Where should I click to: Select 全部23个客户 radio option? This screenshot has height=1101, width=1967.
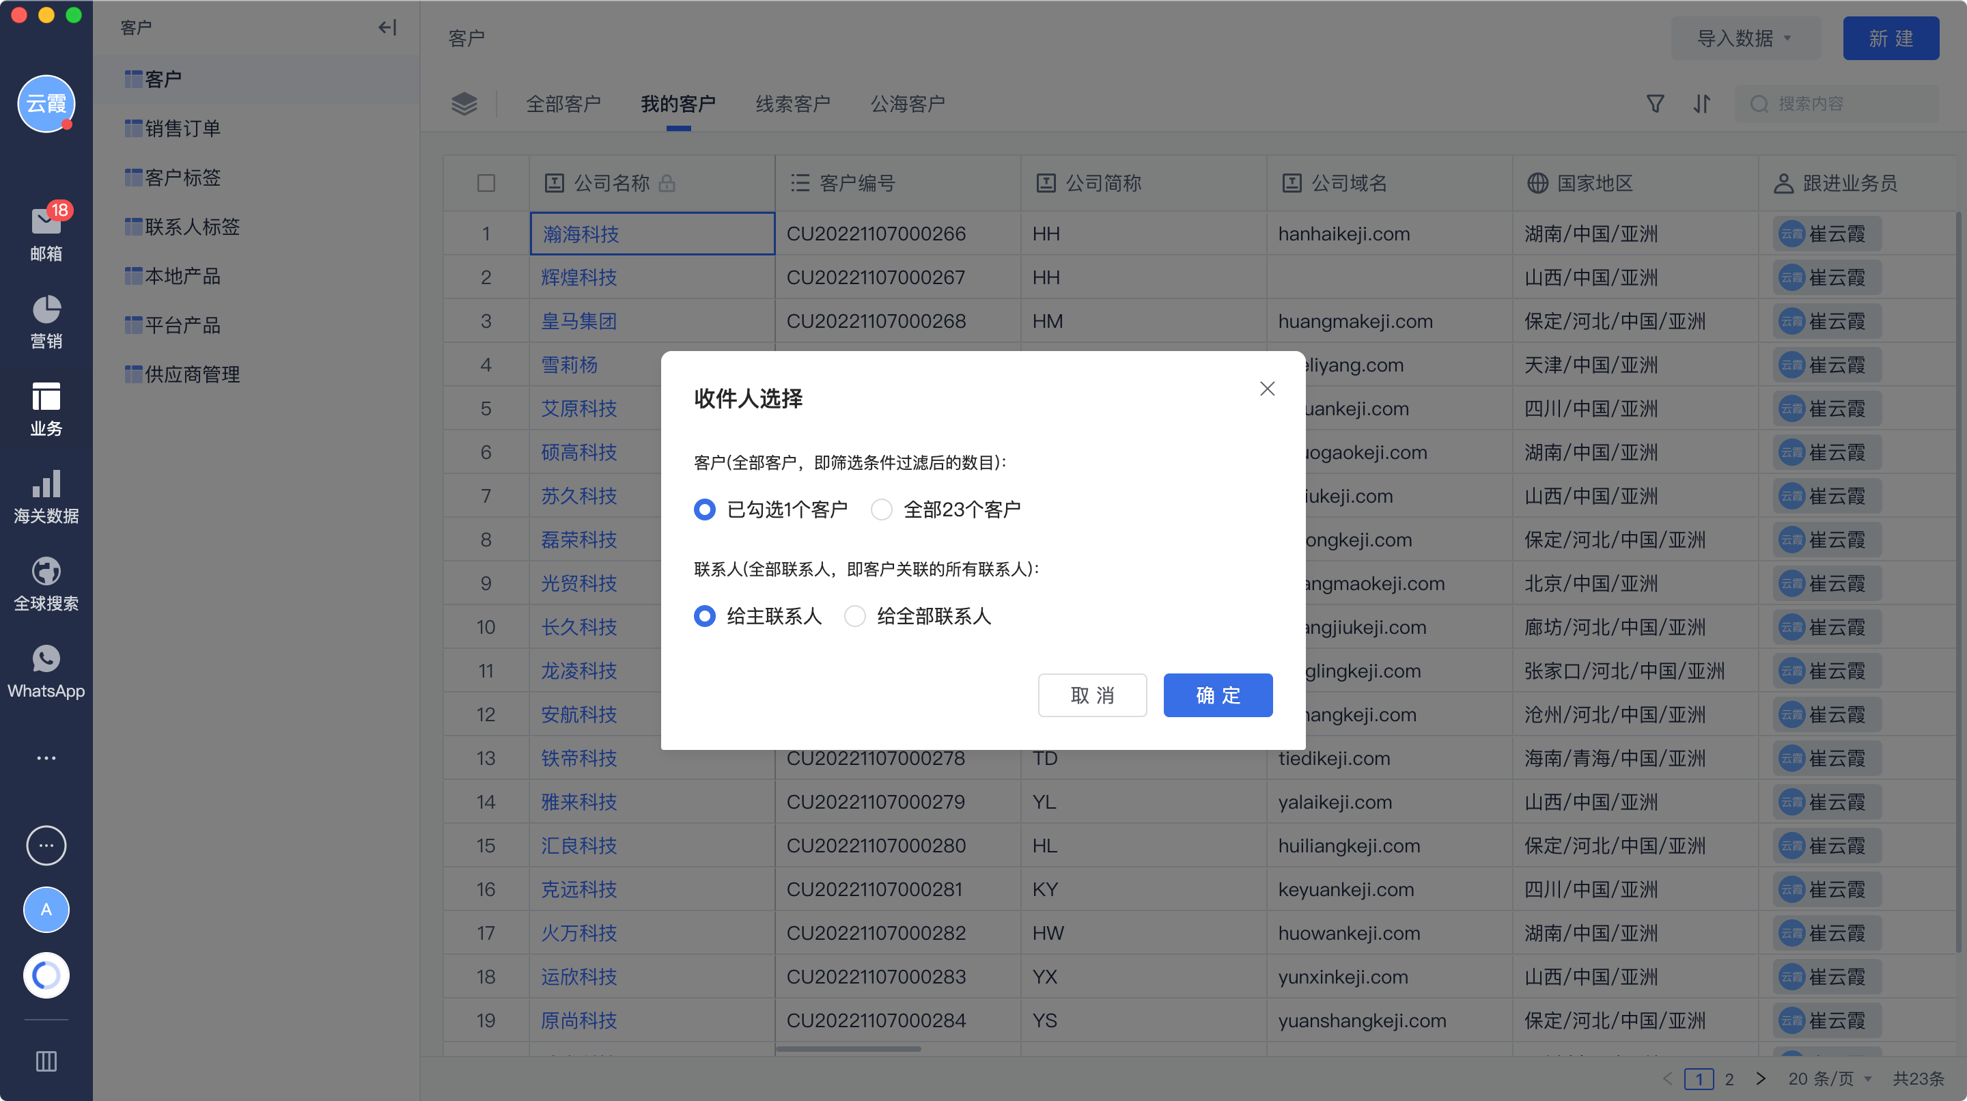882,510
